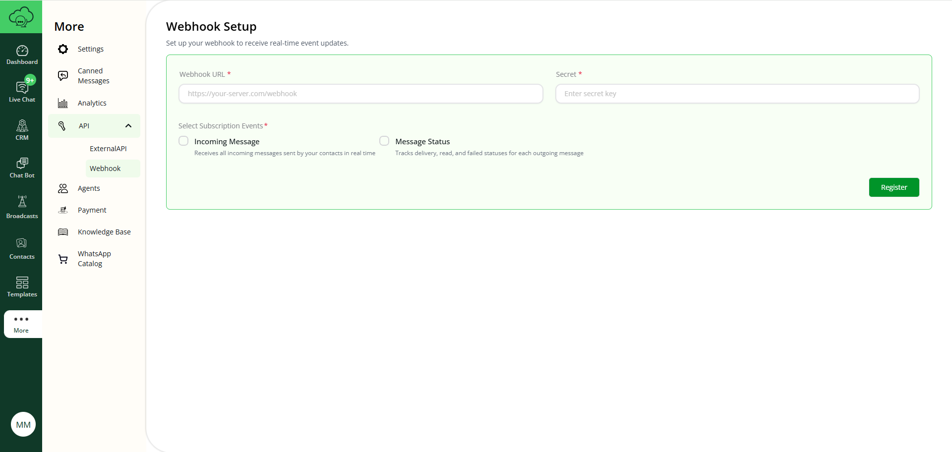Switch to the ExternalAPI tab
The image size is (952, 452).
(x=108, y=148)
